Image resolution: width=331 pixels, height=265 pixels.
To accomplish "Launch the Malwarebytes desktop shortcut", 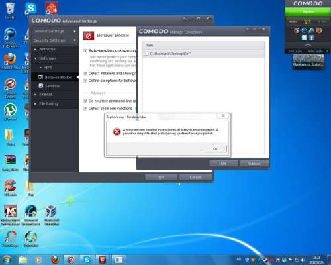I will point(10,215).
